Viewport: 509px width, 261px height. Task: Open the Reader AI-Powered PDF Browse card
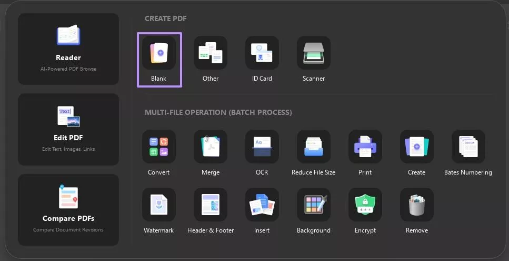click(68, 49)
